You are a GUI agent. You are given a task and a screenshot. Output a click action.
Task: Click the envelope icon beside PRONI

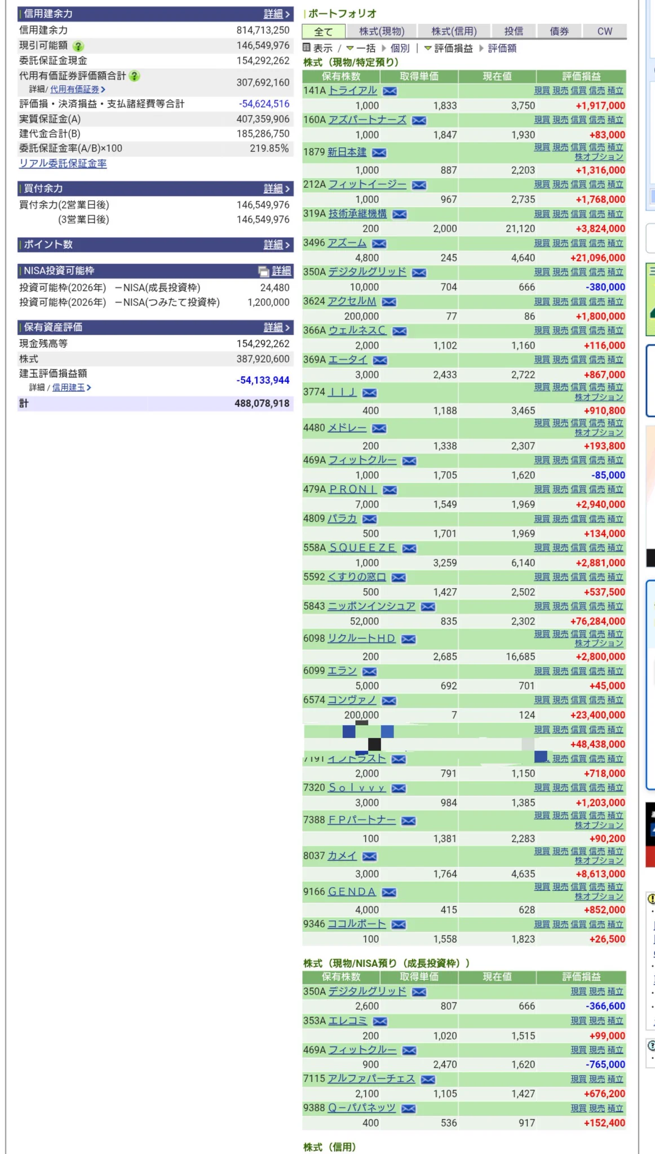tap(390, 490)
